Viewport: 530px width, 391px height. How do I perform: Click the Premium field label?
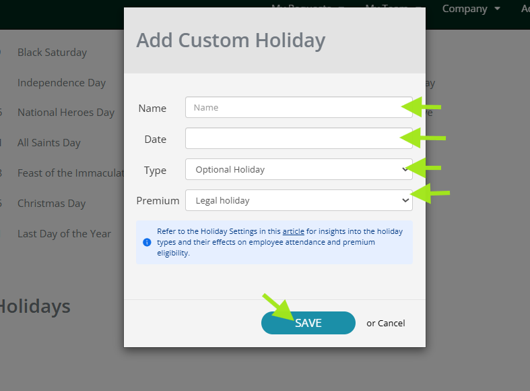tap(158, 200)
